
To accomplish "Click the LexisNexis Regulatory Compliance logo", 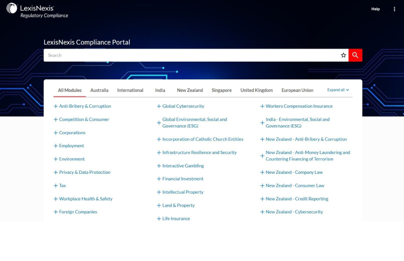I will click(x=37, y=10).
